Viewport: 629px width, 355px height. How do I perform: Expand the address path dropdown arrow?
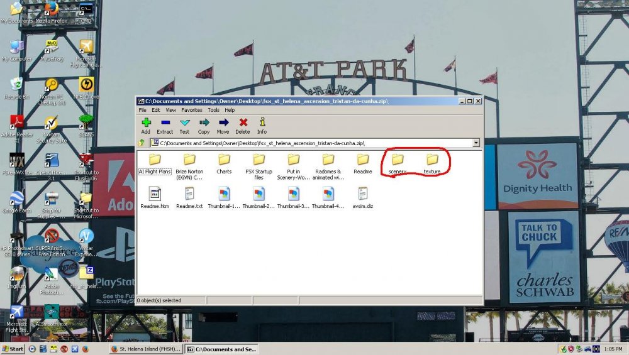(x=476, y=143)
